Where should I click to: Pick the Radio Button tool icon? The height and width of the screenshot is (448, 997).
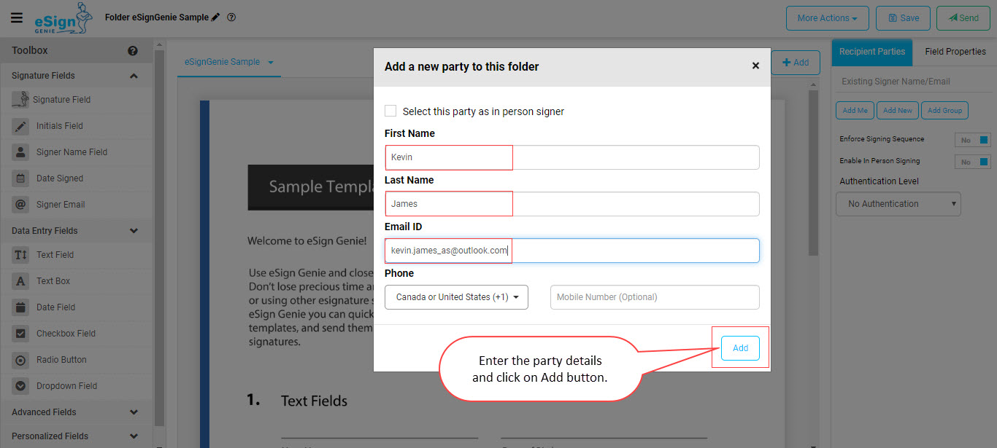click(x=21, y=360)
